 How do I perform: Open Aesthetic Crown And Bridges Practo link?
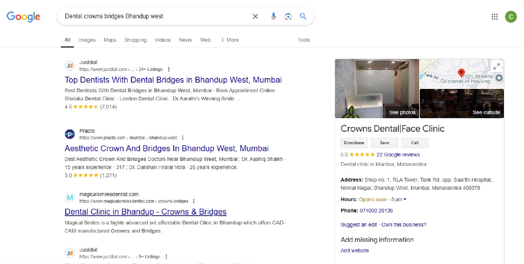point(166,149)
